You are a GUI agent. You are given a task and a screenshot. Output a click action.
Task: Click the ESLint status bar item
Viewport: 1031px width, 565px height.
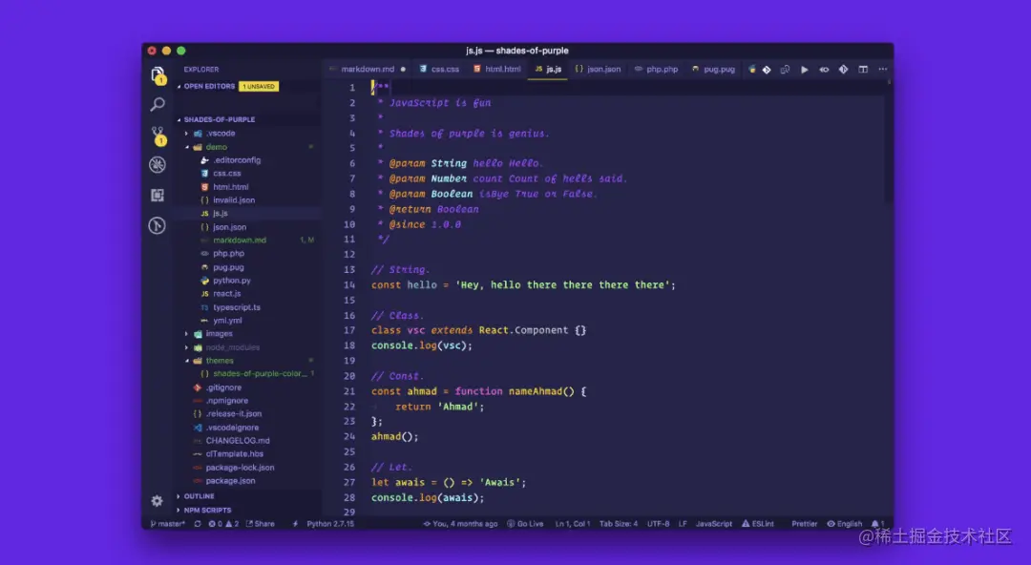pyautogui.click(x=757, y=524)
